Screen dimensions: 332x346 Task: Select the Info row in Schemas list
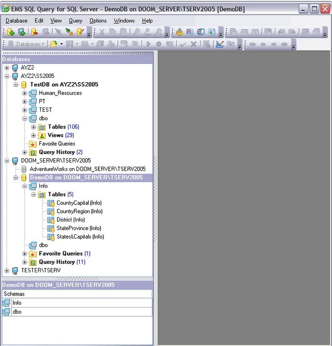(77, 303)
